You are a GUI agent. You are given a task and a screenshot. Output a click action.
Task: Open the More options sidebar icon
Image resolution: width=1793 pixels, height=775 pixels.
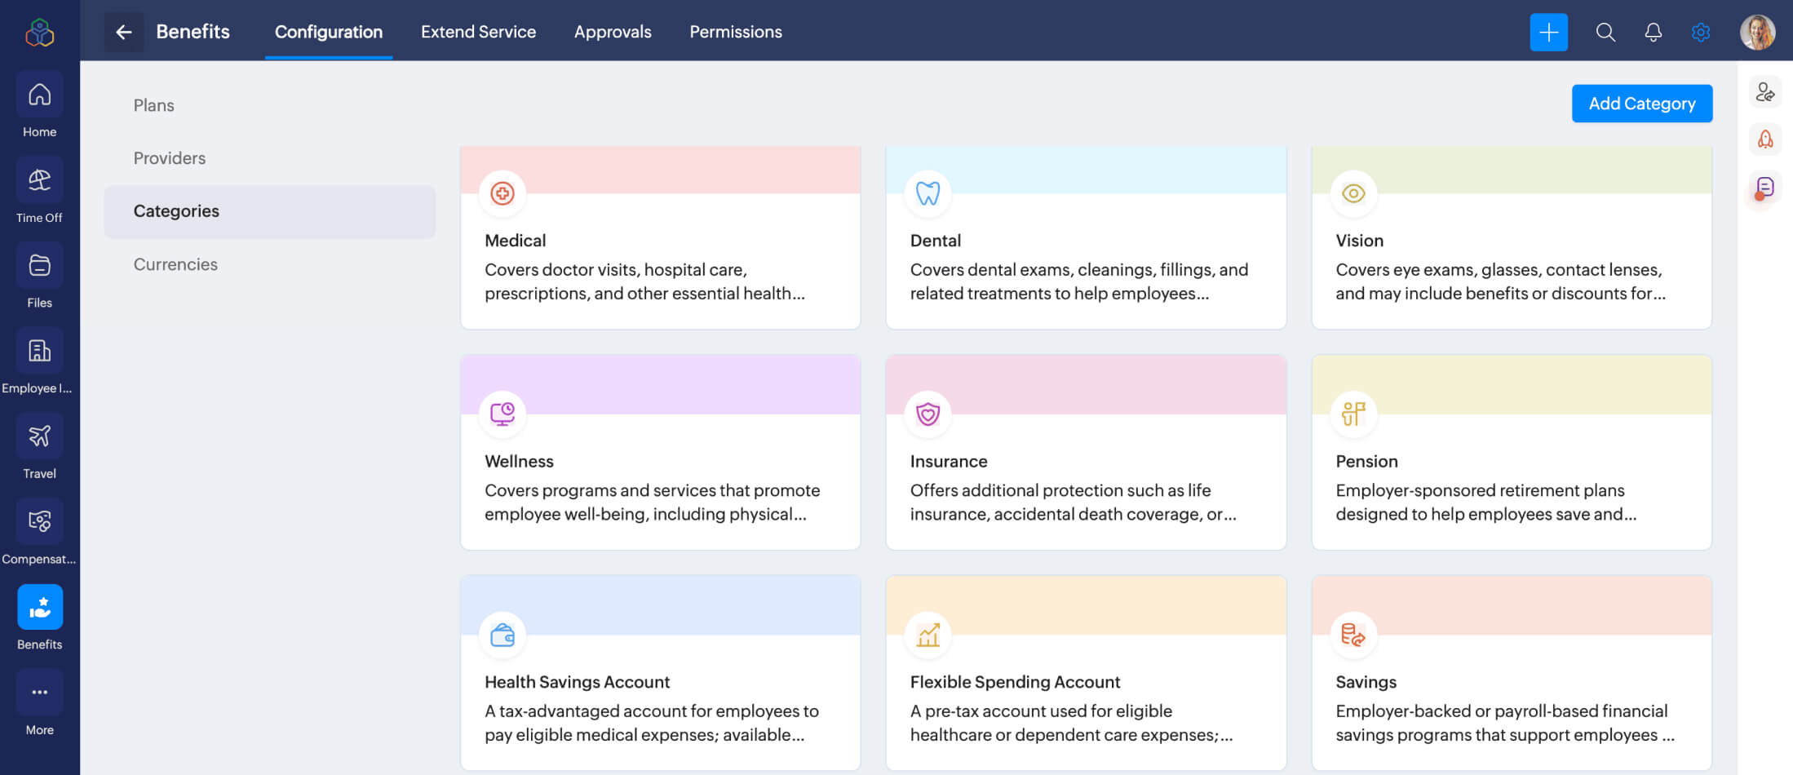[x=39, y=693]
